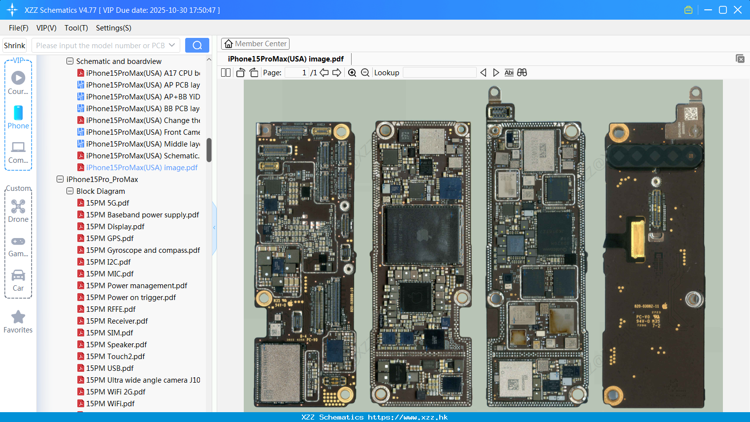Collapse the iPhone15Pro_ProMax node
This screenshot has width=750, height=422.
[60, 179]
